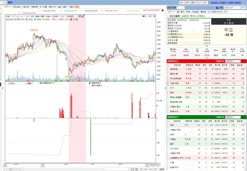Expand the arrow below statistics summary
The width and height of the screenshot is (247, 171).
click(207, 46)
